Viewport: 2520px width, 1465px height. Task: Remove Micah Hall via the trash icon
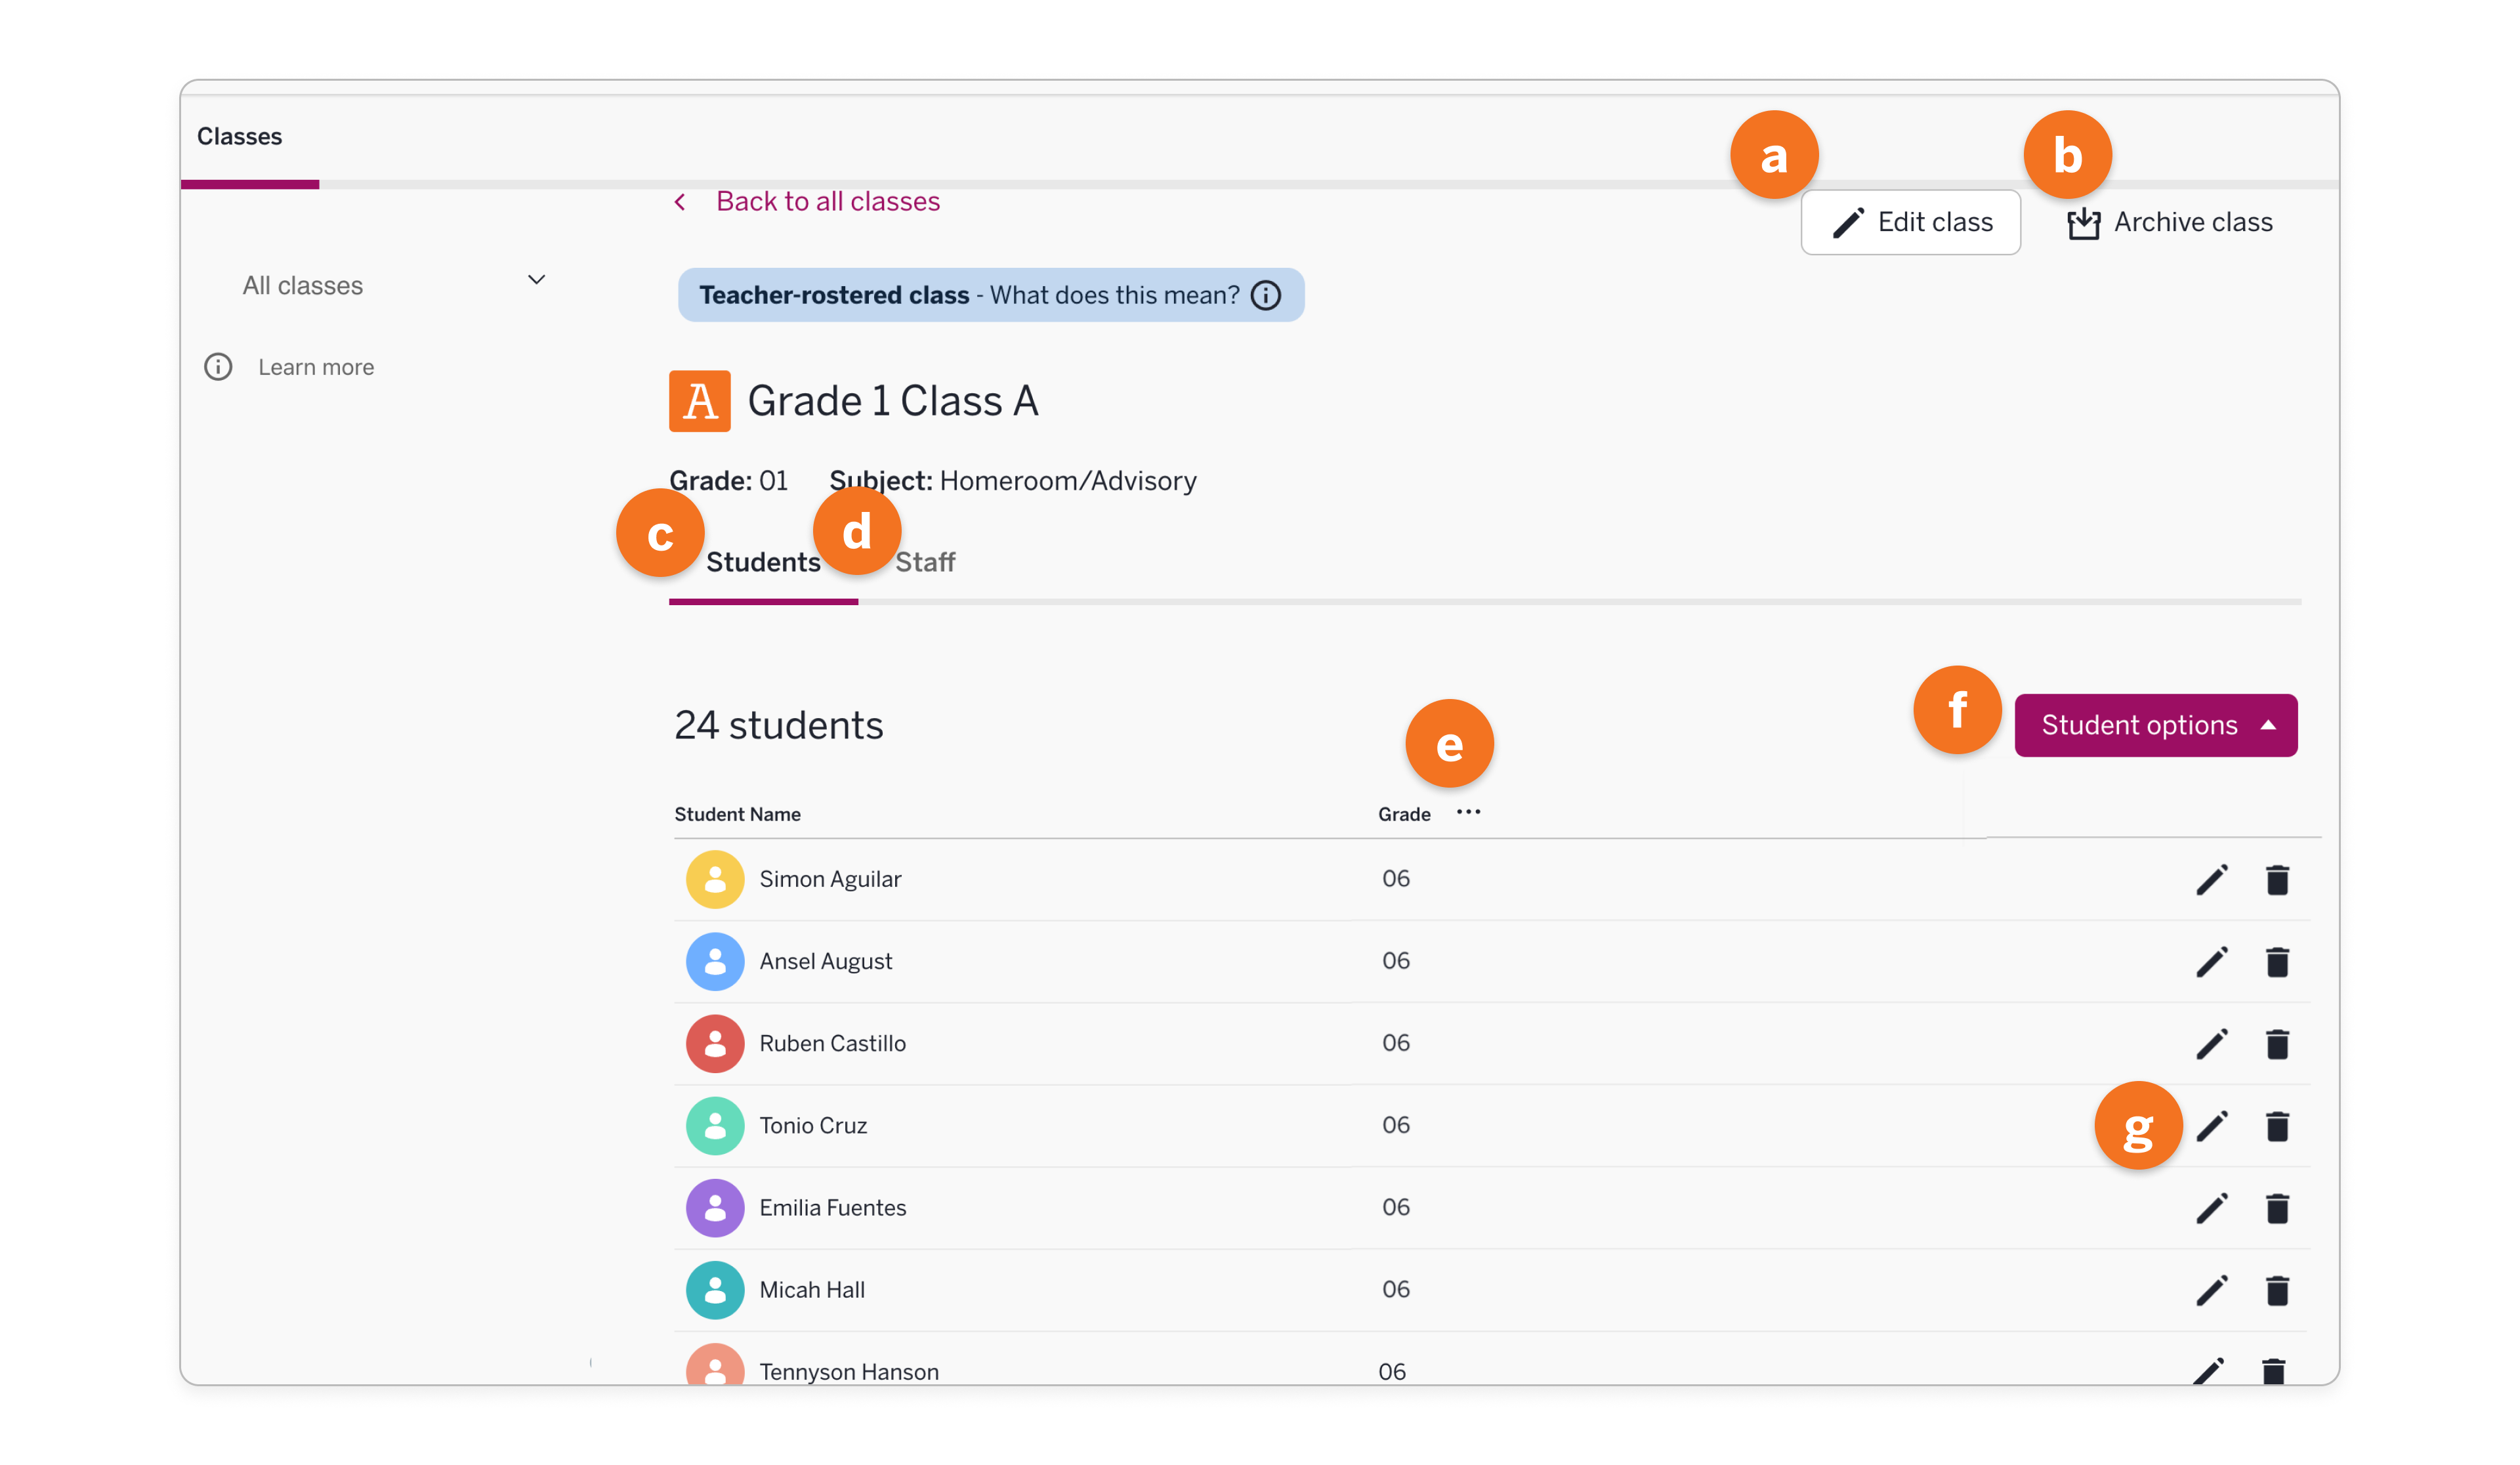point(2277,1289)
